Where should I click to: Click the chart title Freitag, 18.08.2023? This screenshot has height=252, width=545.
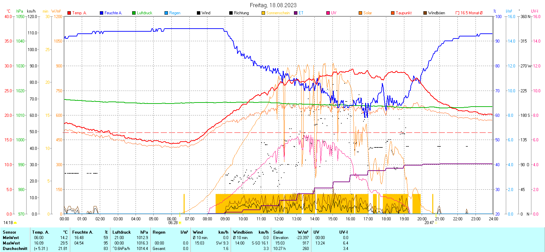tap(273, 5)
